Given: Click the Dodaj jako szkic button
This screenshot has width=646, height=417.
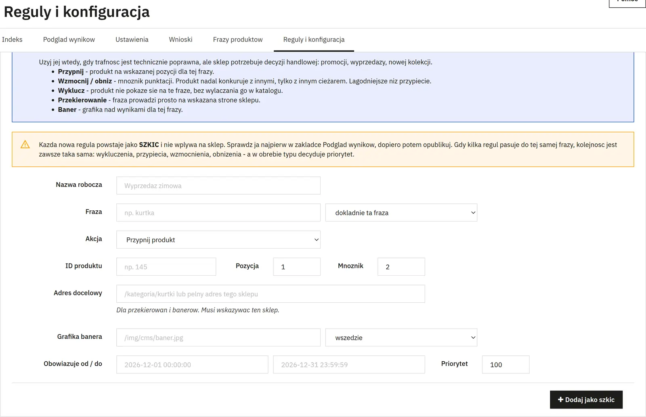Looking at the screenshot, I should tap(586, 400).
